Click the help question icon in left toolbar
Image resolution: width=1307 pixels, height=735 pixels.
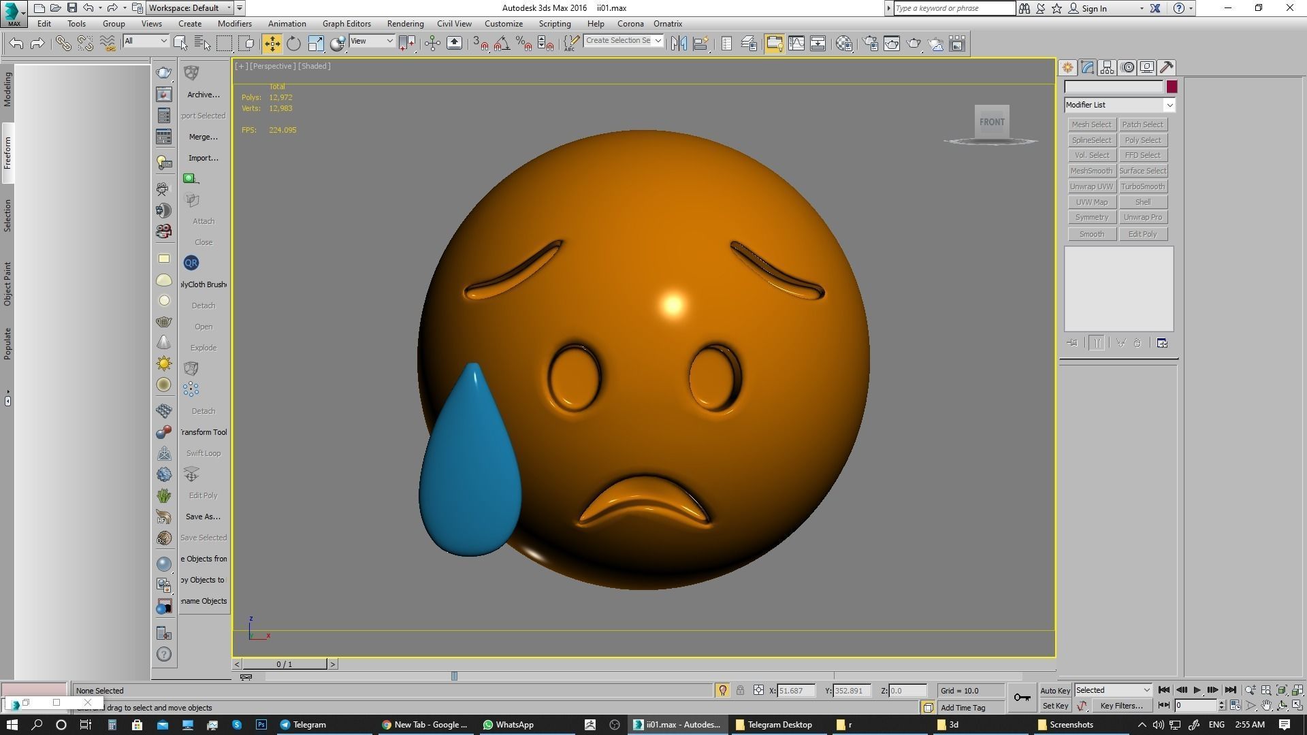pos(164,654)
